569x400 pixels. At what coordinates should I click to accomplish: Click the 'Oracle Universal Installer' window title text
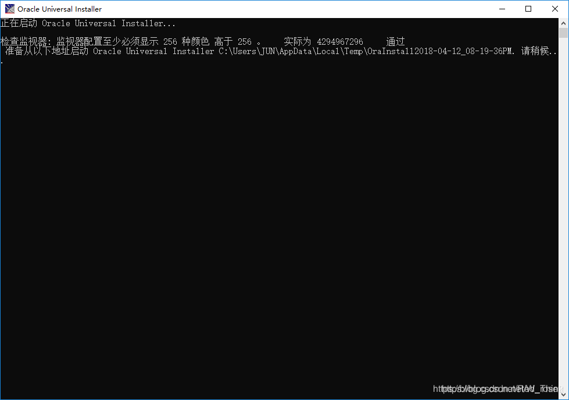coord(59,9)
